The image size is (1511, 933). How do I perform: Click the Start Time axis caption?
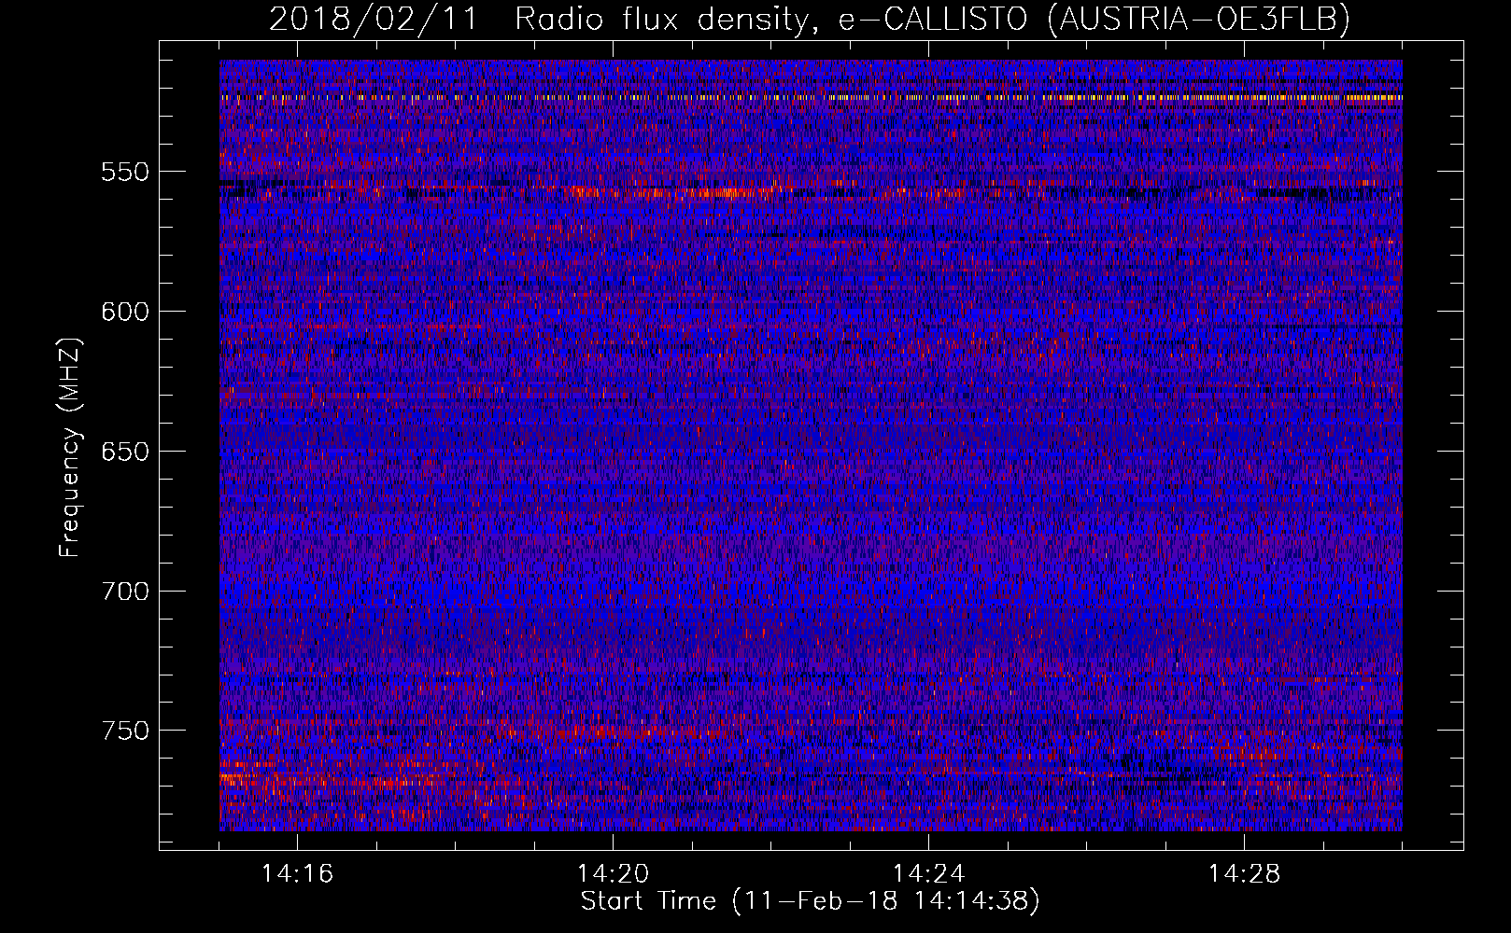810,901
